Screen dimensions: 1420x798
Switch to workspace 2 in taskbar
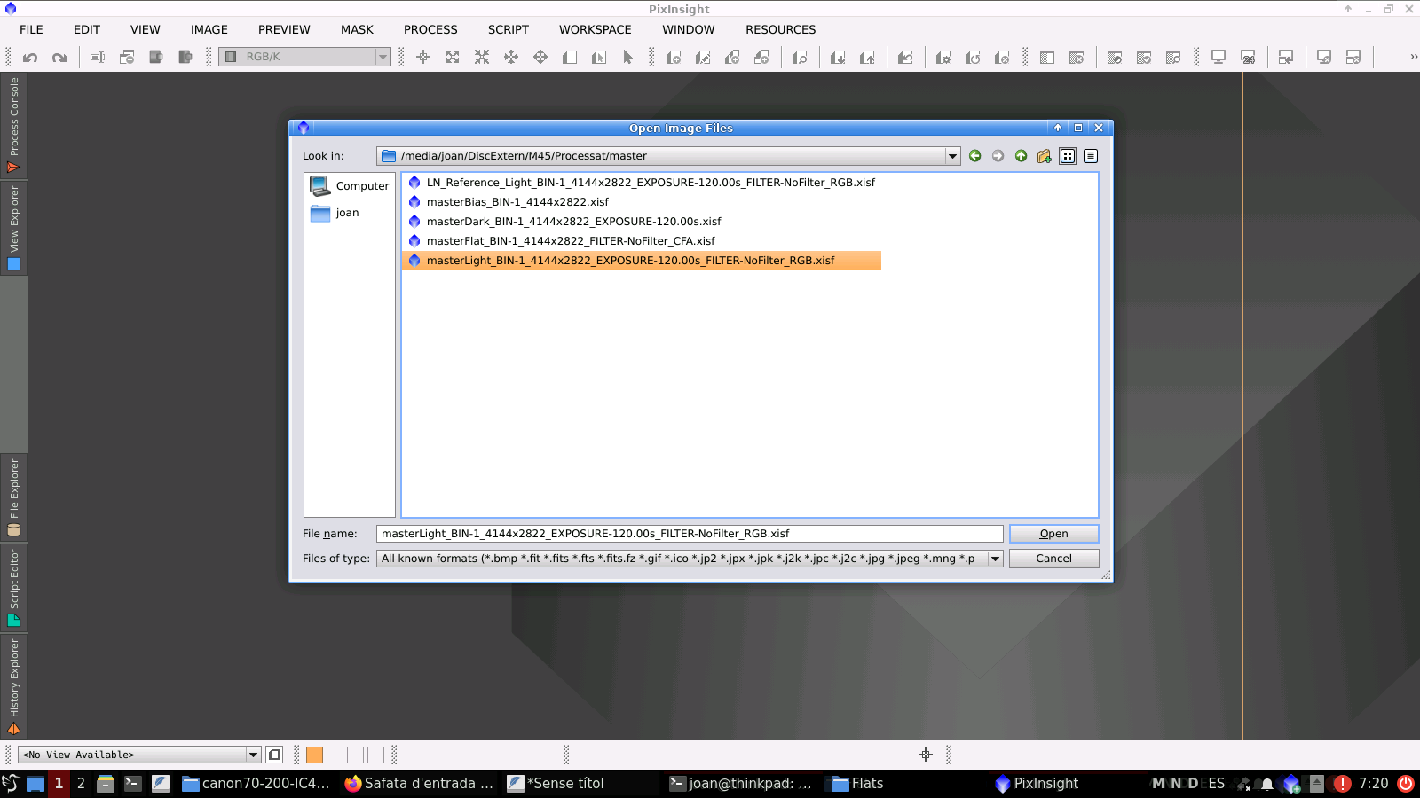click(x=81, y=783)
